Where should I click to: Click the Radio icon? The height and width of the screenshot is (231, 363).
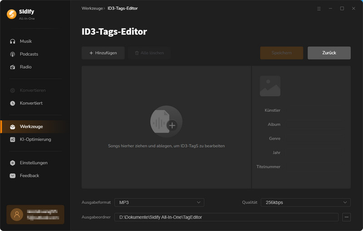point(13,67)
